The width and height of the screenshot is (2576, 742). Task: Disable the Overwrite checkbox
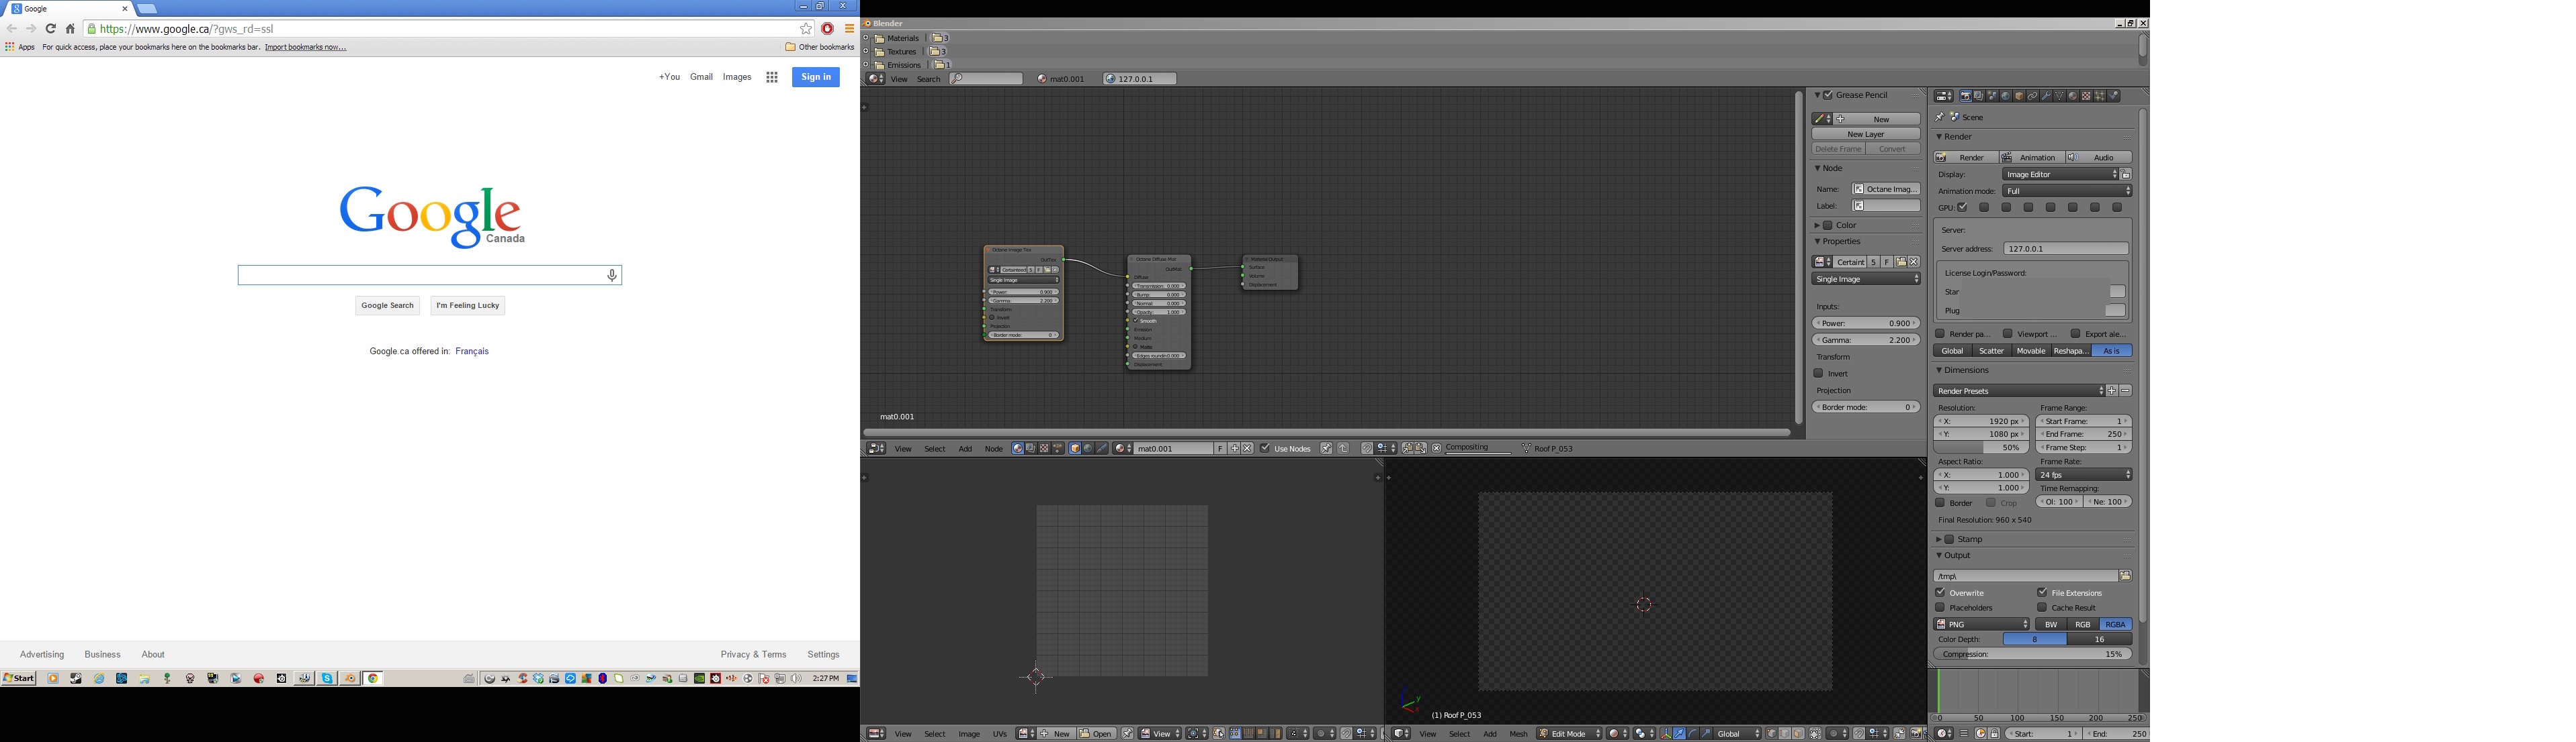[x=1940, y=593]
